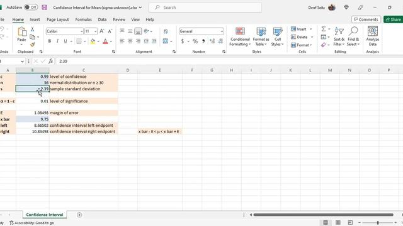Toggle Center horizontal alignment
403x226 pixels.
pyautogui.click(x=130, y=41)
